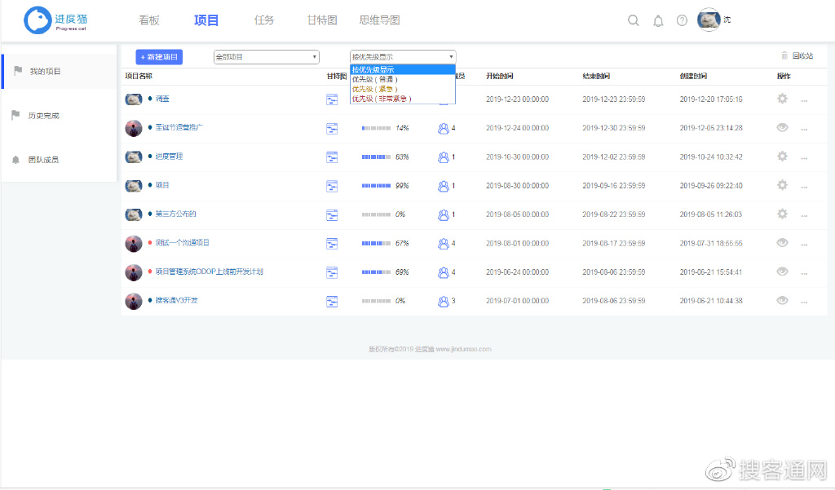Viewport: 835px width, 490px height.
Task: Click members icon for 搜客通V3开发
Action: [443, 301]
